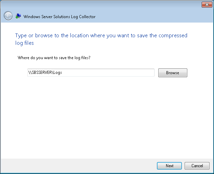The image size is (214, 174).
Task: Focus the log save location field
Action: pyautogui.click(x=103, y=73)
